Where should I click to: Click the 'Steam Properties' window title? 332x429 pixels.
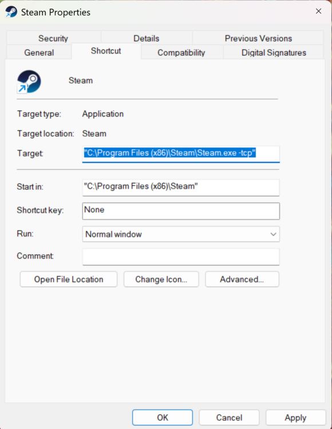coord(56,13)
